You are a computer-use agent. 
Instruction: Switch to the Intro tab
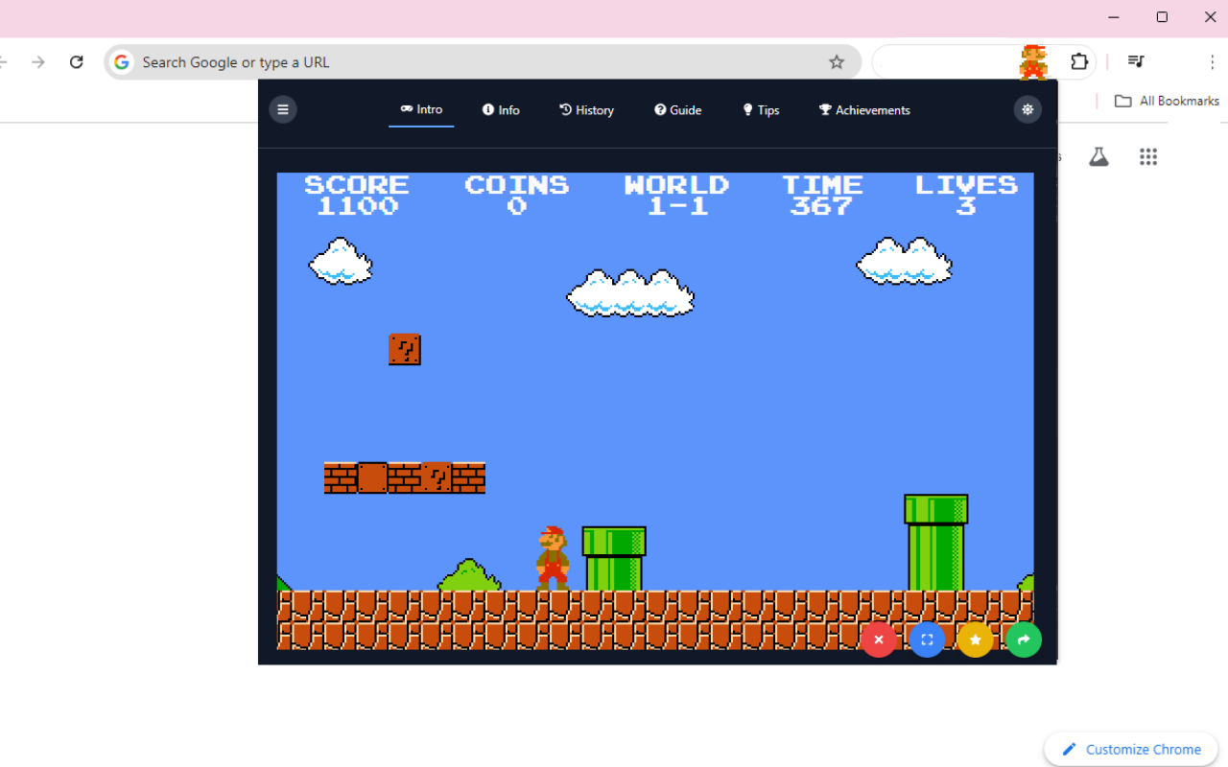click(421, 109)
